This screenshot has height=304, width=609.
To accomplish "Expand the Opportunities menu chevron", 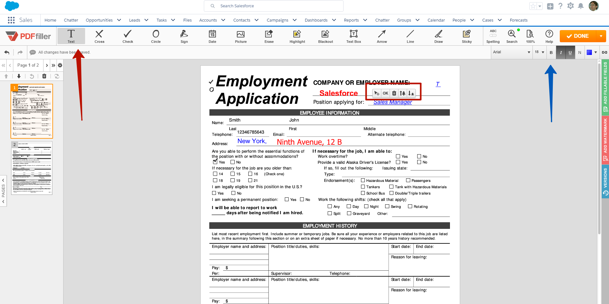I will [119, 20].
